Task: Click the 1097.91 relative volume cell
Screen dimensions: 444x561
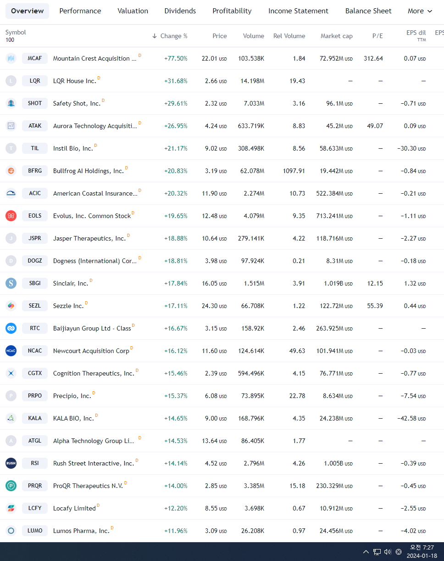Action: [x=294, y=171]
